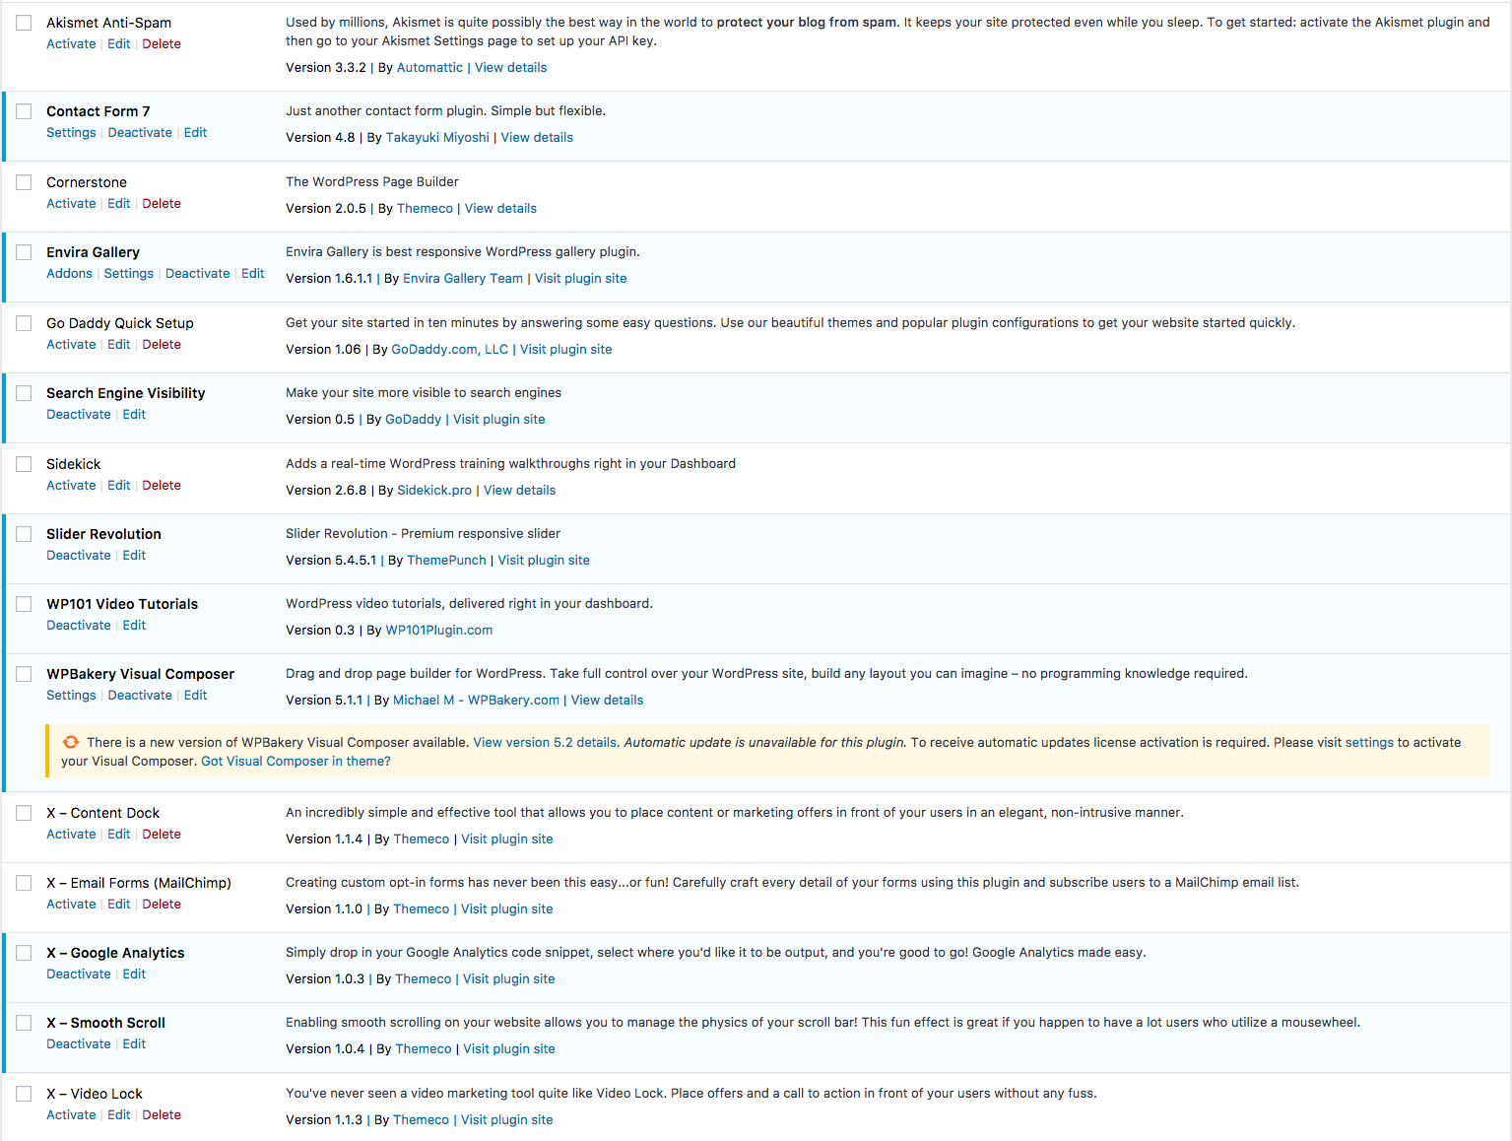Screen dimensions: 1512x1141
Task: Edit the X – Smooth Scroll plugin
Action: [x=134, y=1043]
